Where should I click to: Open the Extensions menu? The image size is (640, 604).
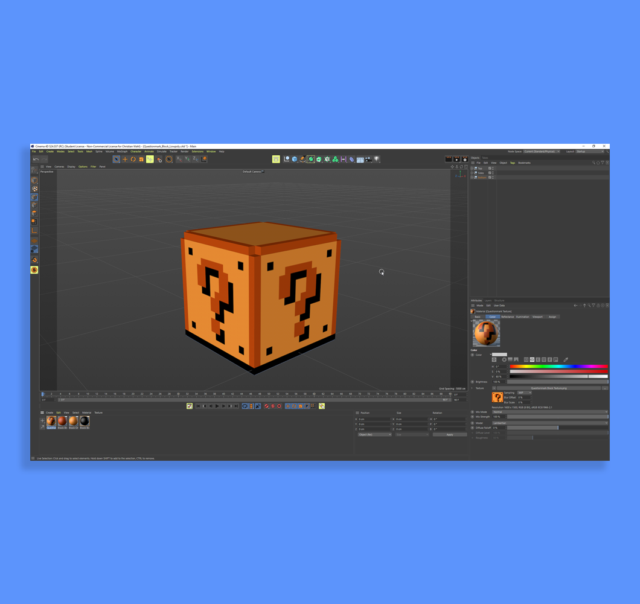197,152
